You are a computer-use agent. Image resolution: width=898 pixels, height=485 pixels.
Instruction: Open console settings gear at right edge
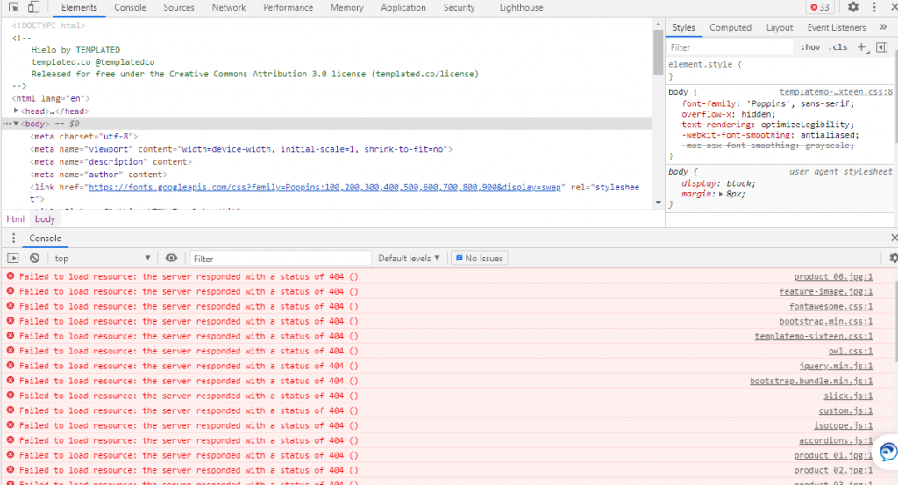coord(893,258)
